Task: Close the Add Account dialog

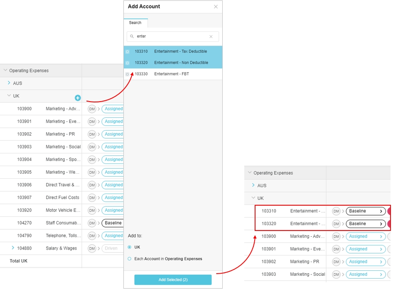Action: point(216,7)
